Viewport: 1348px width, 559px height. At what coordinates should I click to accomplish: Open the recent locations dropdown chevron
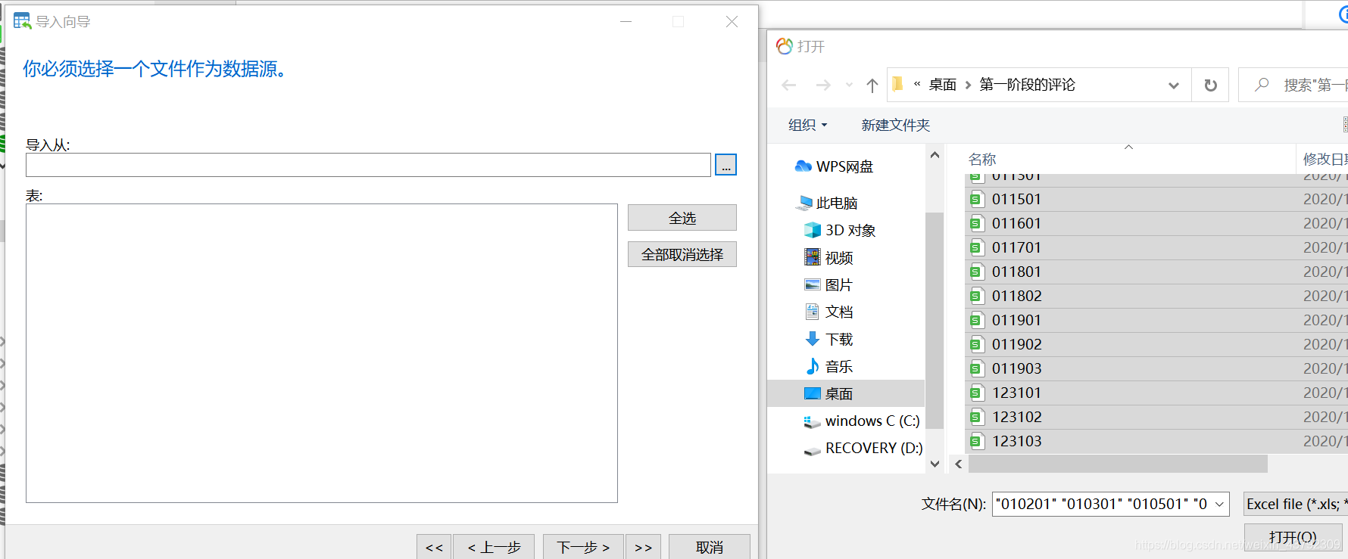pos(849,85)
